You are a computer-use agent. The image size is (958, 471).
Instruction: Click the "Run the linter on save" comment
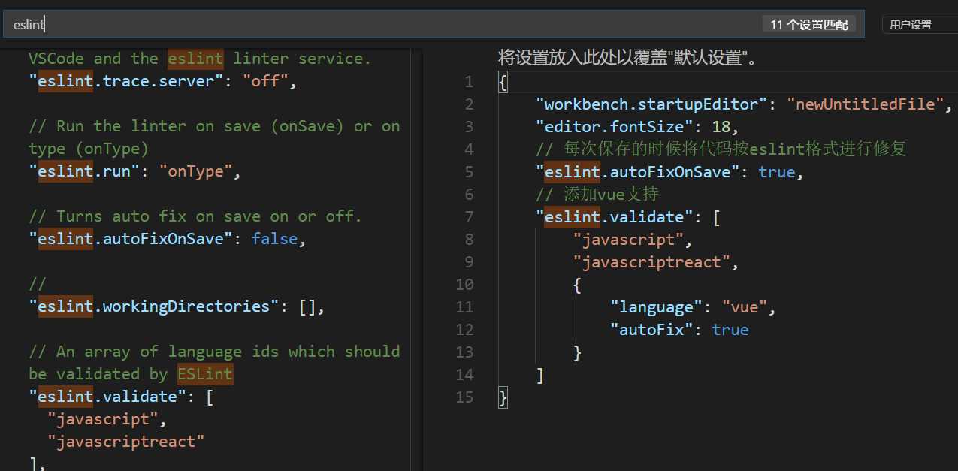214,137
